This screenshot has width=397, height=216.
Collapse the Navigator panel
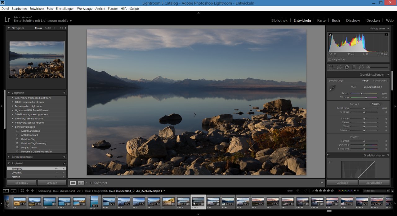point(9,28)
